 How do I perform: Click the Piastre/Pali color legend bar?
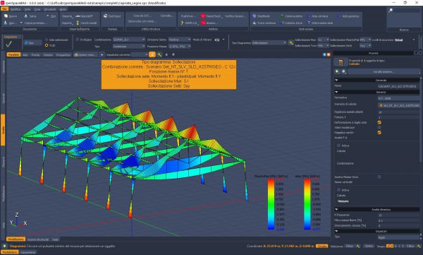pyautogui.click(x=271, y=204)
